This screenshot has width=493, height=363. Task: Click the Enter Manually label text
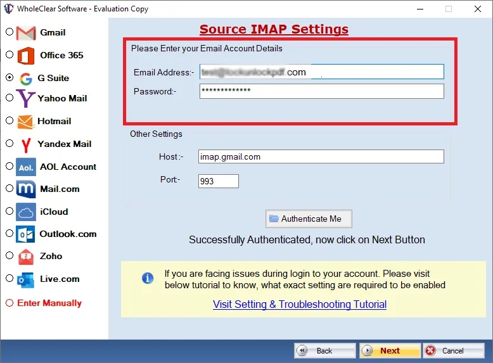click(49, 303)
